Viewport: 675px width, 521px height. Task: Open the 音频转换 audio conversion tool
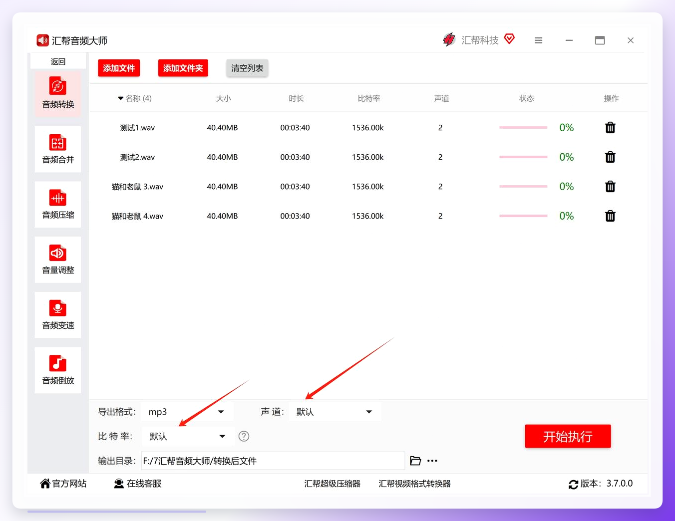(58, 94)
